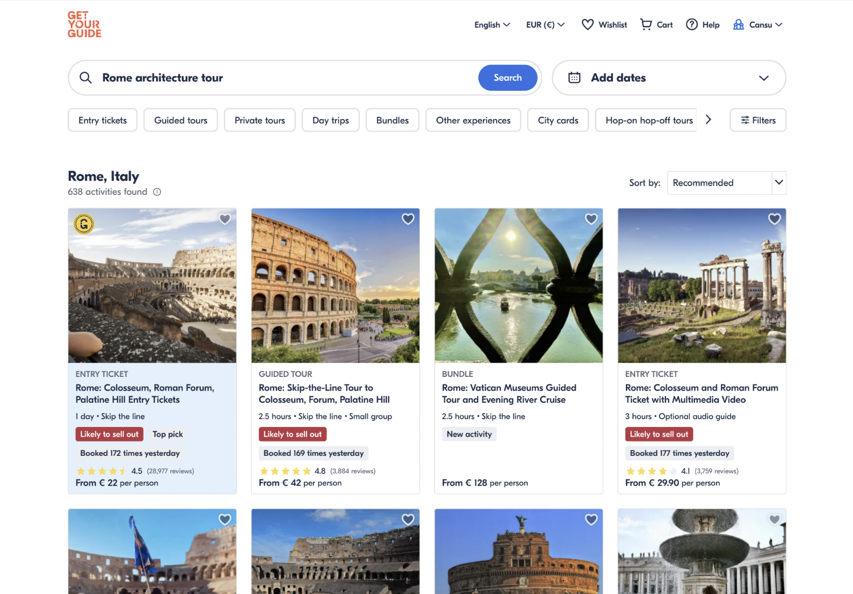
Task: Favorite the Vatican Museums Evening River Cruise
Action: 591,219
